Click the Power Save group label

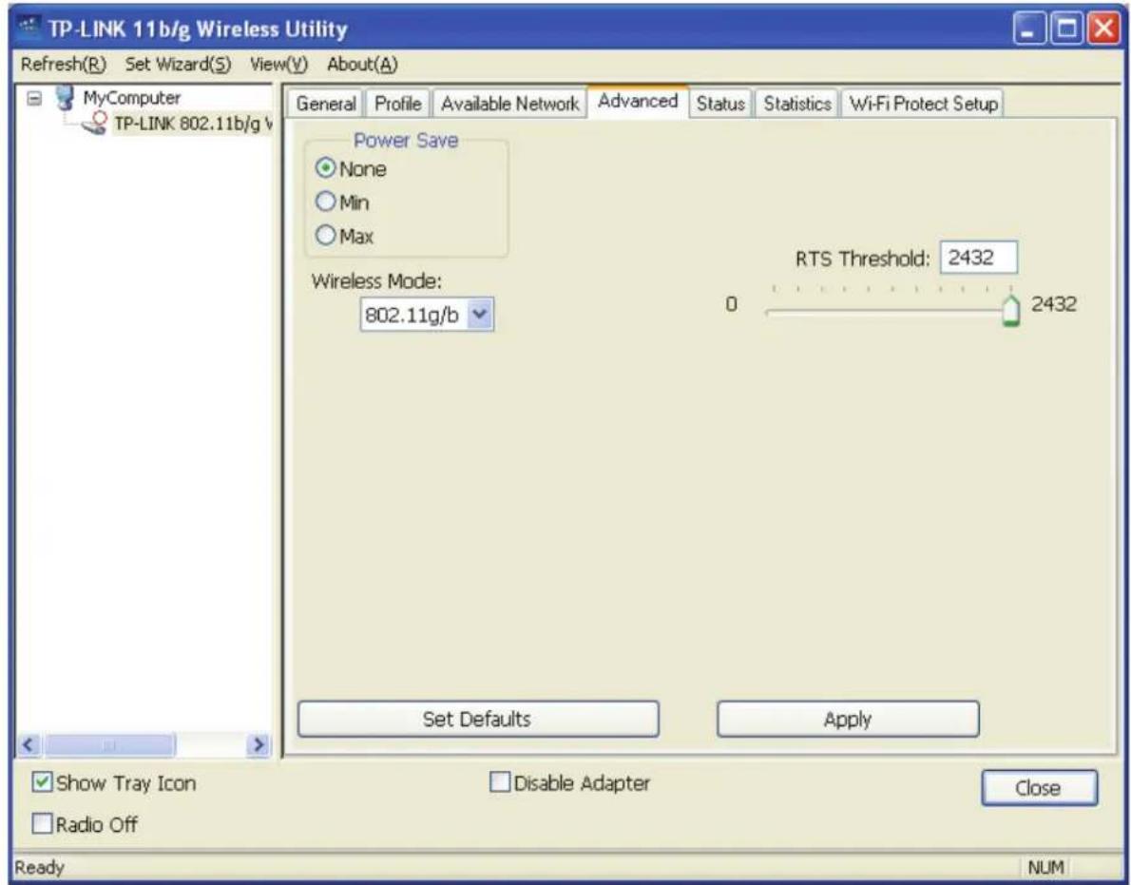click(406, 141)
